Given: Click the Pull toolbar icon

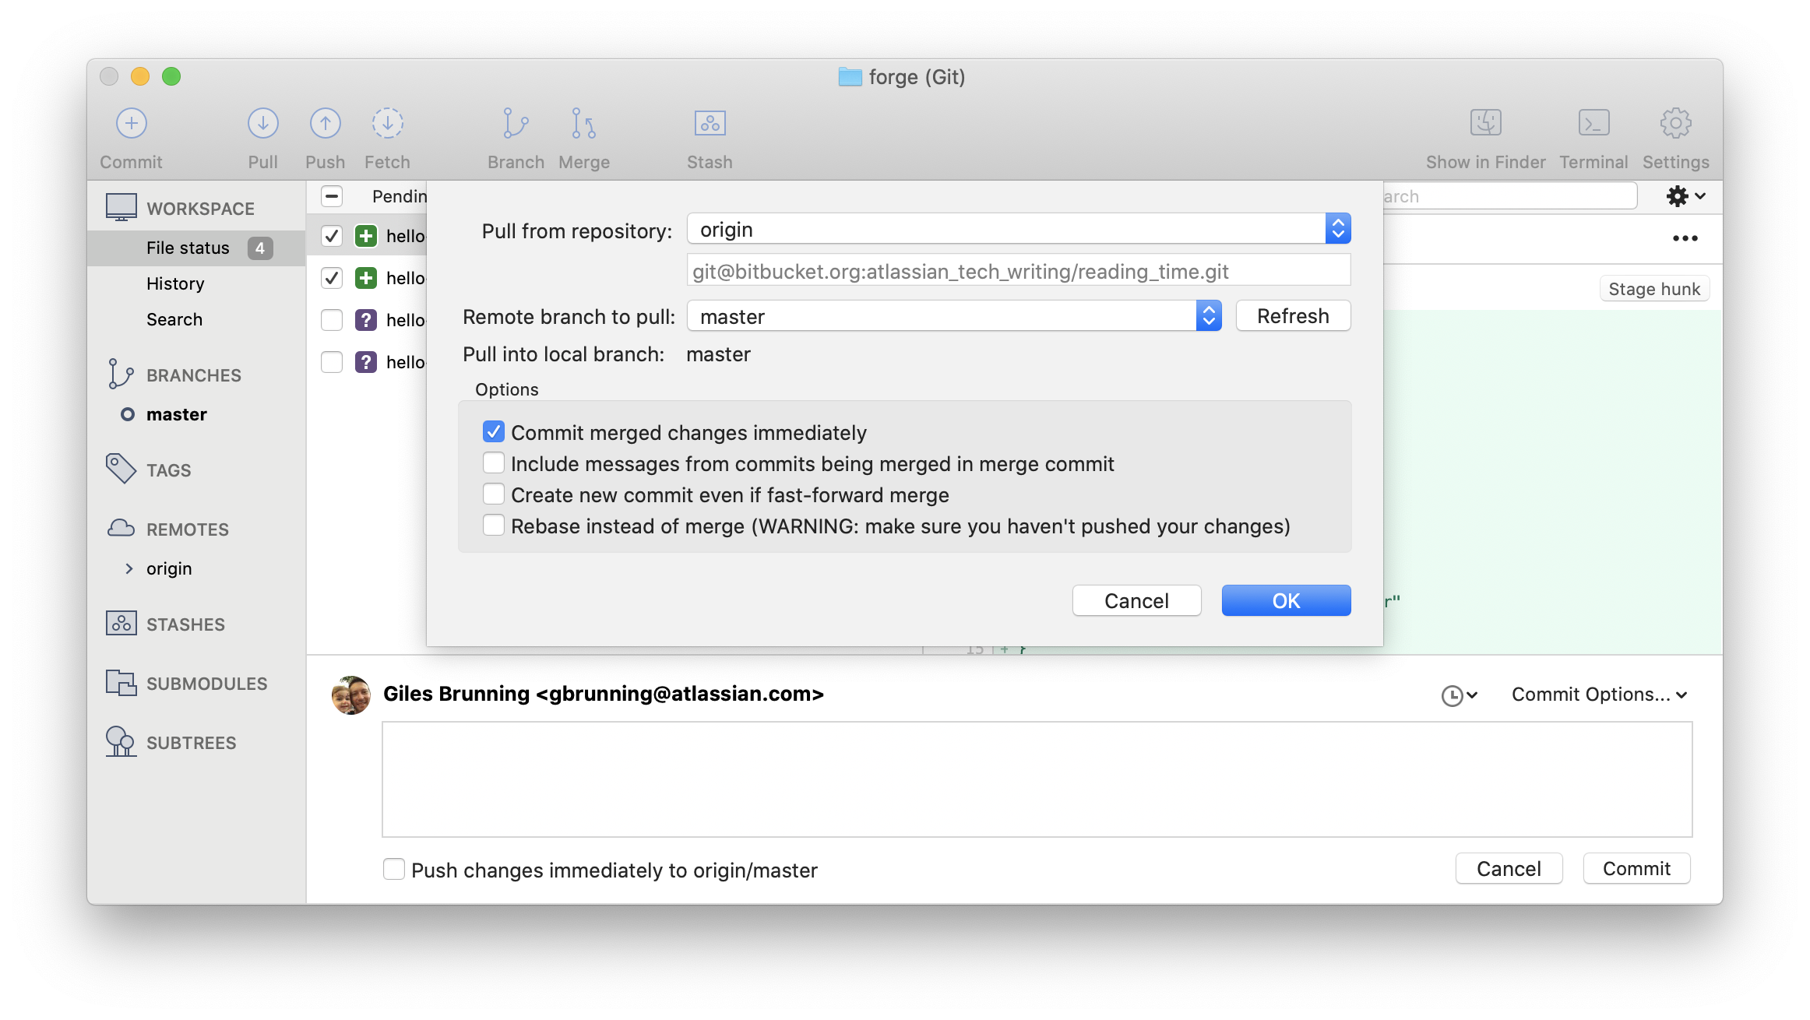Looking at the screenshot, I should 263,124.
